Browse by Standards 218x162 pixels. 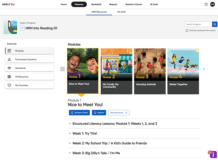pos(29,68)
